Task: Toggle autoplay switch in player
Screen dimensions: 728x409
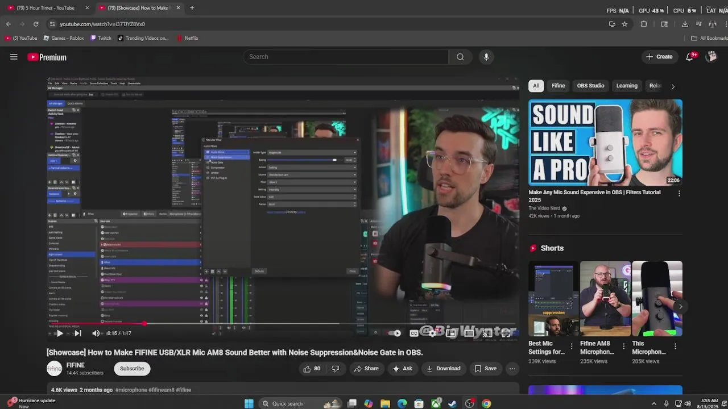Action: [395, 333]
